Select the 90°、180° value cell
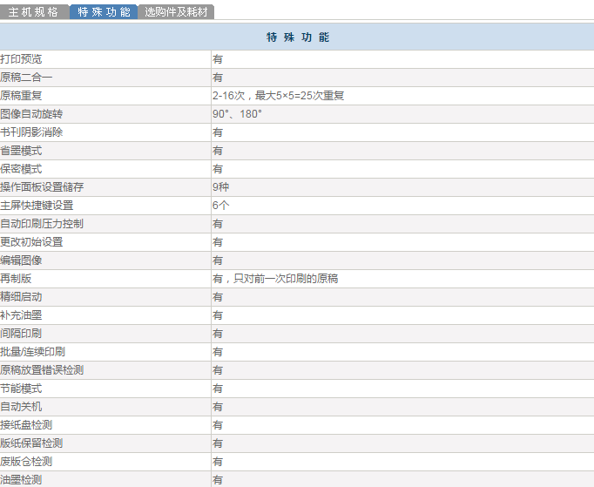Screen dimensions: 594x487 [x=237, y=114]
